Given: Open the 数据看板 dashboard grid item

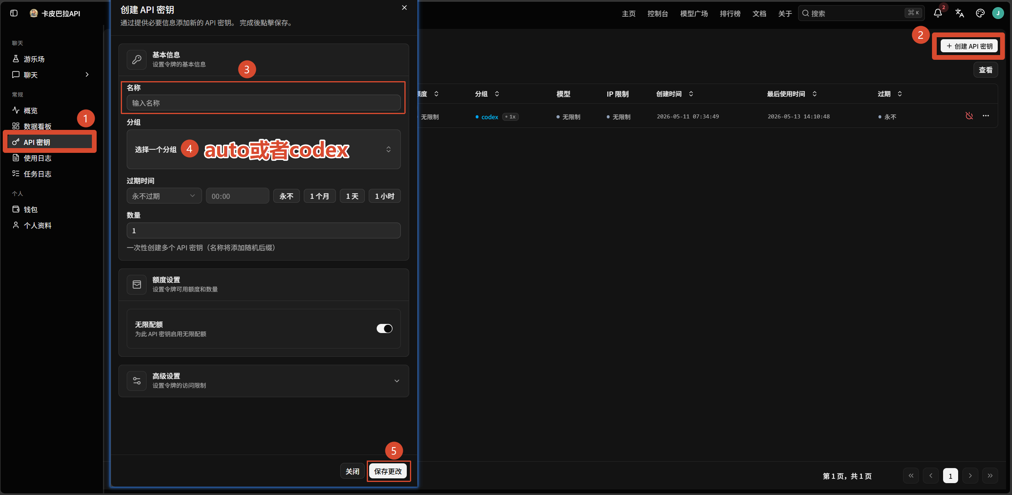Looking at the screenshot, I should 51,126.
